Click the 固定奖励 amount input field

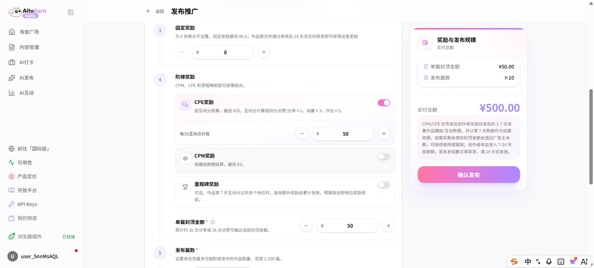[x=223, y=52]
